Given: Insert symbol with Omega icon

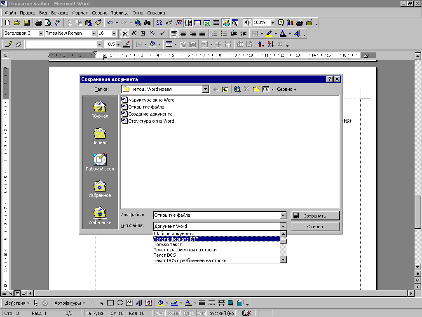Looking at the screenshot, I should point(159,23).
